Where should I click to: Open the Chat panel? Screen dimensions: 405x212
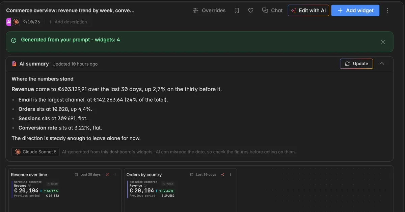pyautogui.click(x=272, y=10)
